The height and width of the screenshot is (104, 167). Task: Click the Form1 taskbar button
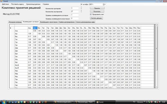coord(105,102)
